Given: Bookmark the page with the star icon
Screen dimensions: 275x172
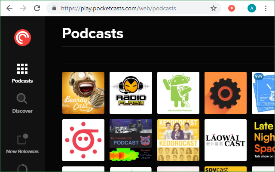Looking at the screenshot, I should tap(214, 8).
